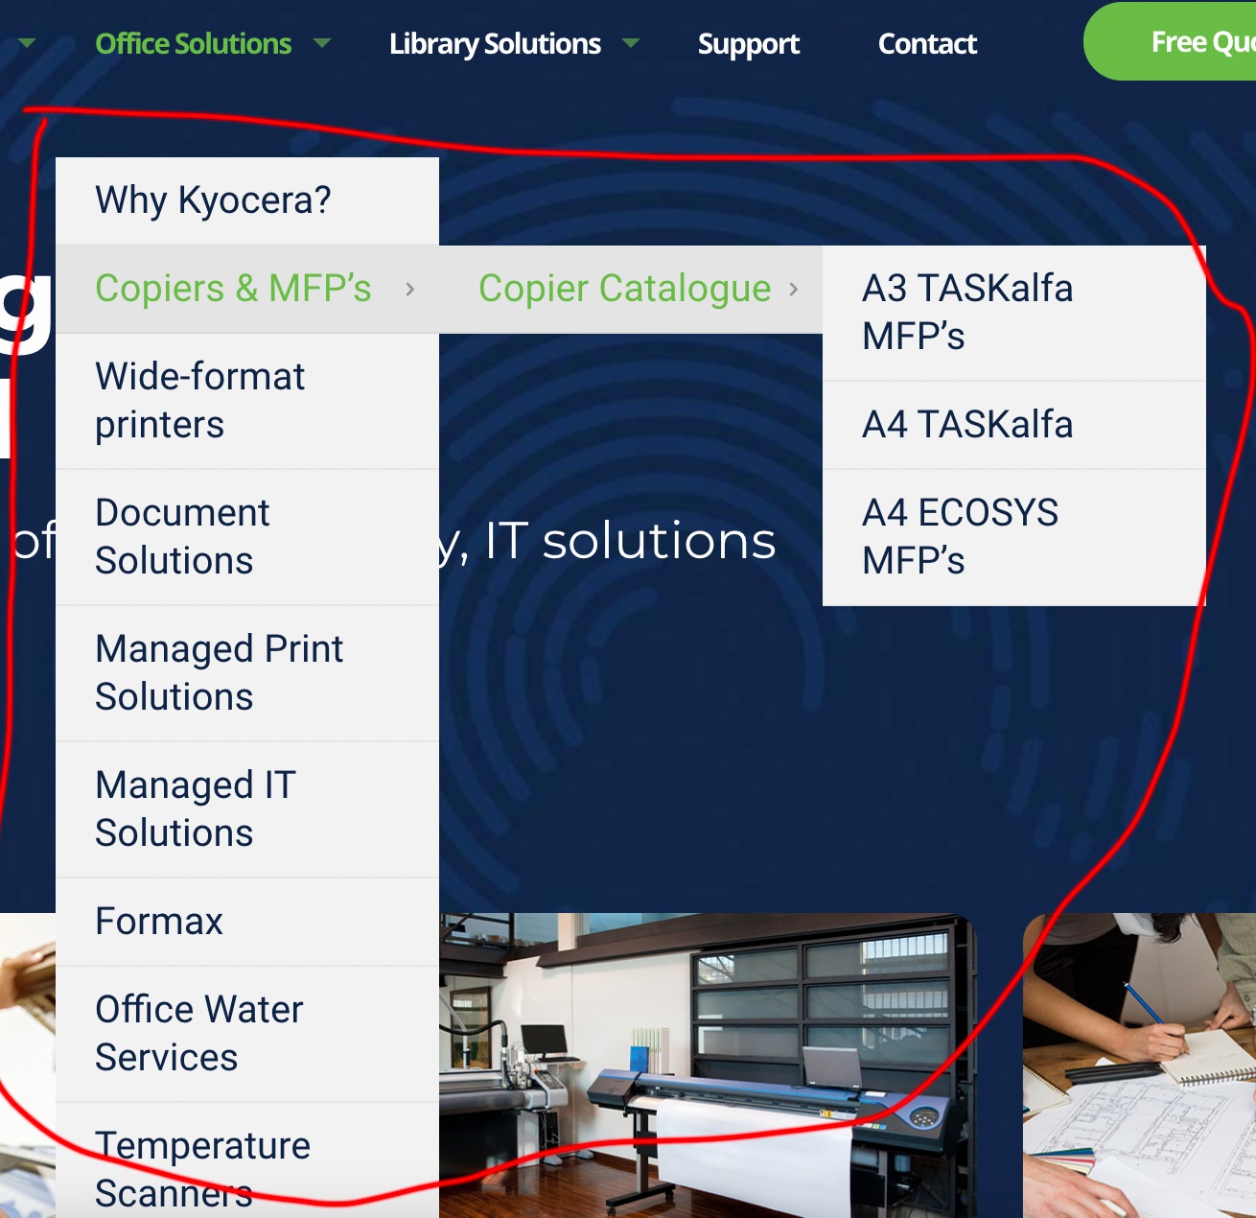Open Document Solutions entry

[247, 537]
